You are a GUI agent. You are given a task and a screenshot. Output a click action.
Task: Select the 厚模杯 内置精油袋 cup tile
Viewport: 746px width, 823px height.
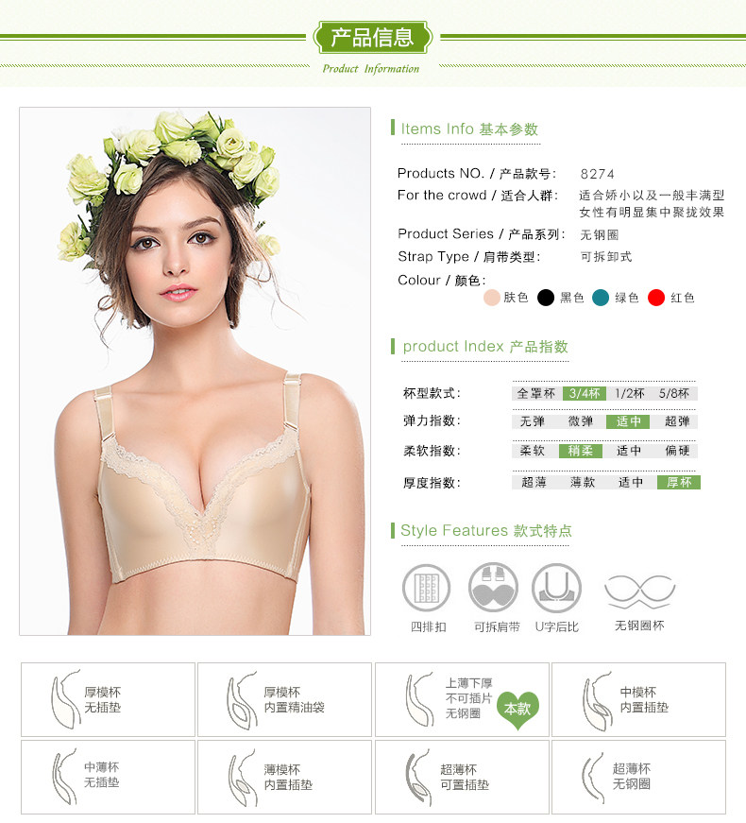point(285,699)
